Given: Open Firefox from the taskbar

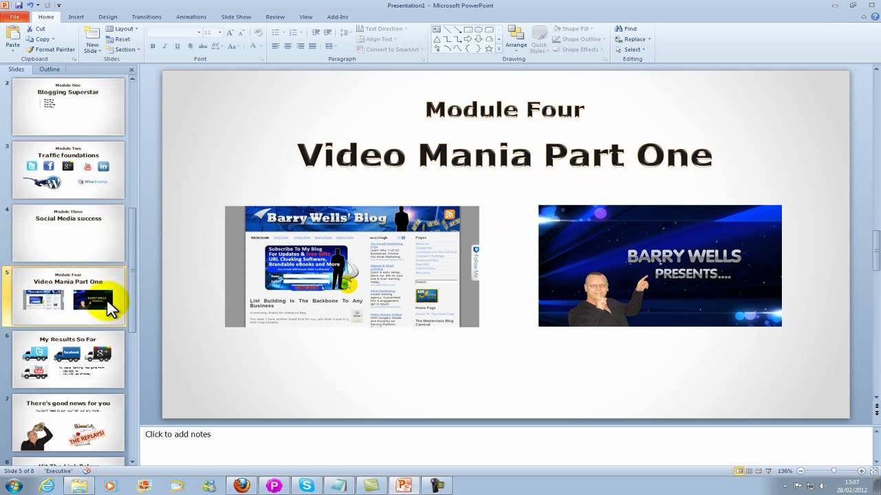Looking at the screenshot, I should [242, 485].
